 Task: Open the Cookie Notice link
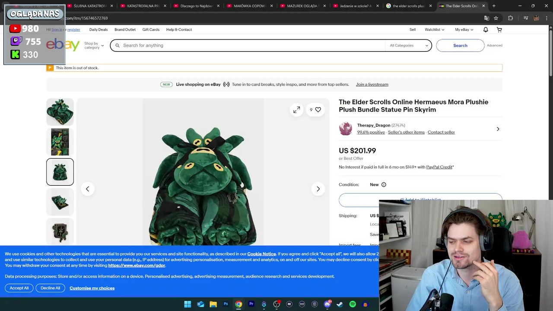tap(261, 254)
